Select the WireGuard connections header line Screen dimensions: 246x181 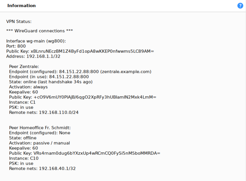[x=40, y=31]
